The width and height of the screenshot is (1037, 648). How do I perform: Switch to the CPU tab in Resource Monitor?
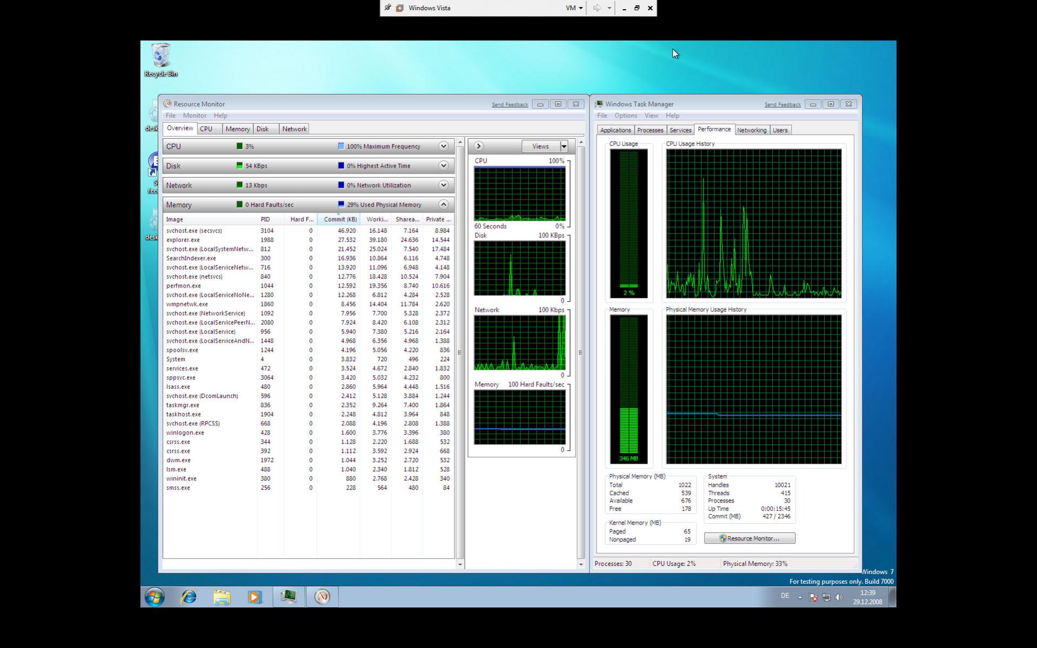tap(210, 129)
